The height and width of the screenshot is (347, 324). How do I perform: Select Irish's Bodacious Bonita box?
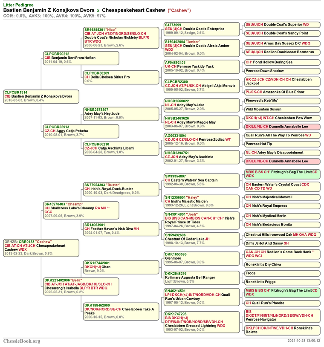[282, 225]
